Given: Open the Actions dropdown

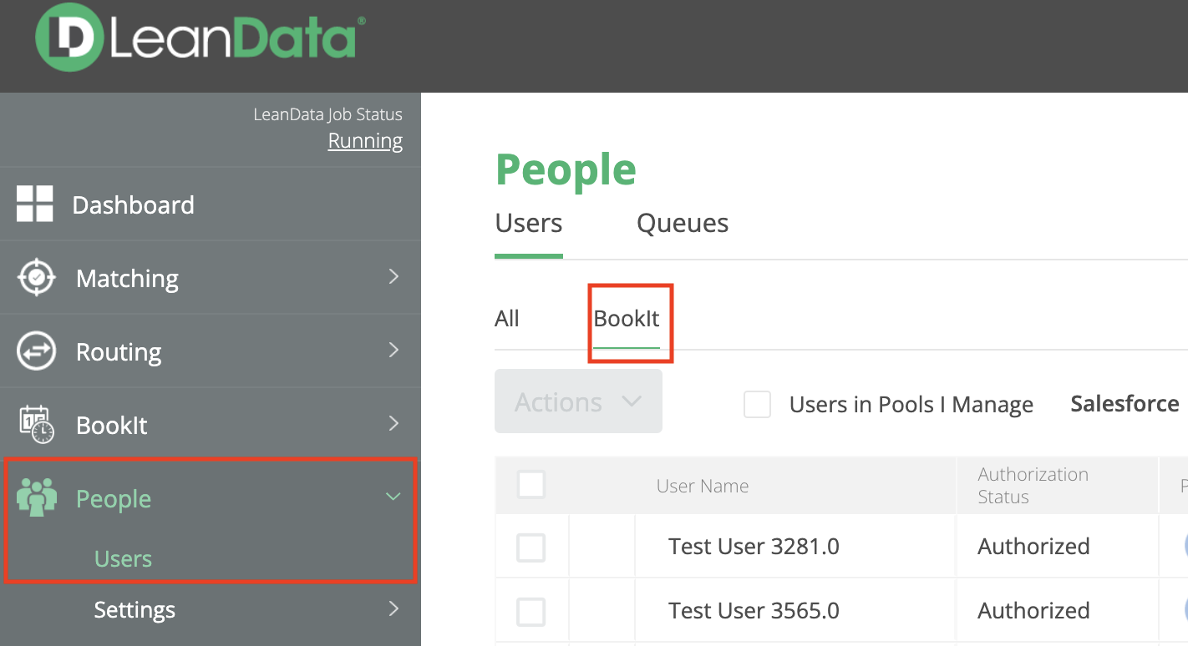Looking at the screenshot, I should [x=578, y=402].
